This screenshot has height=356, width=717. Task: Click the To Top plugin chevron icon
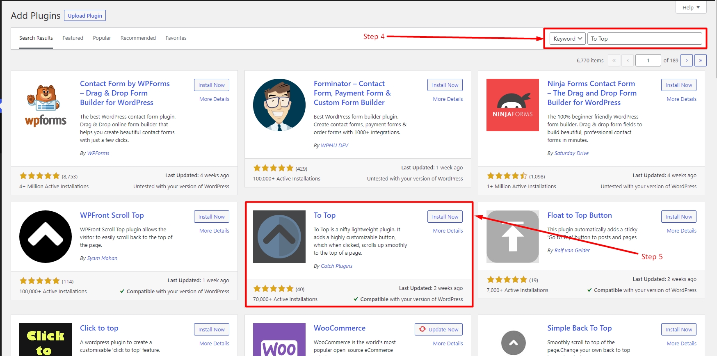[x=279, y=237]
